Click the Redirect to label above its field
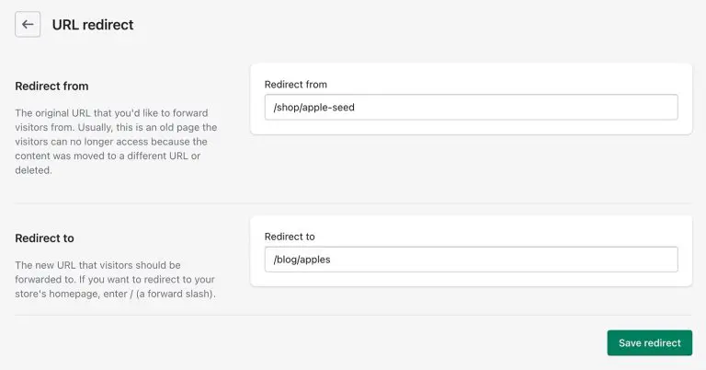Screen dimensions: 706x370 pos(290,237)
